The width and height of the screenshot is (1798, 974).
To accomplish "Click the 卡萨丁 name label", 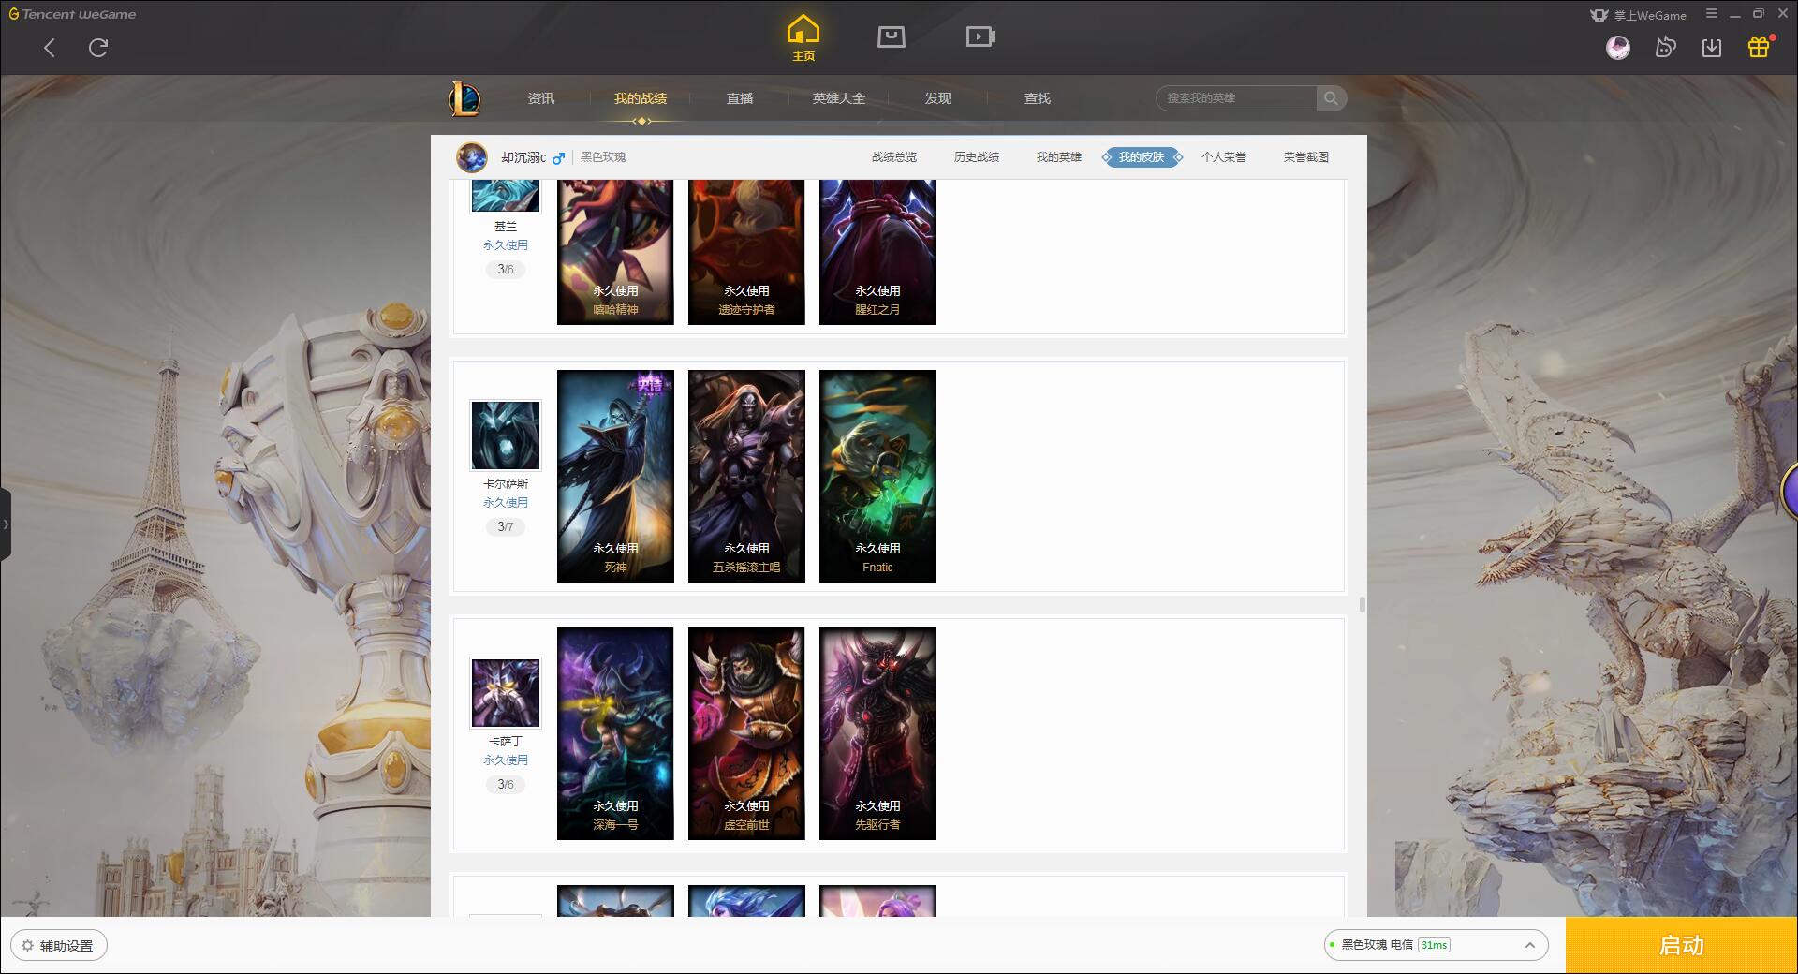I will pyautogui.click(x=506, y=742).
